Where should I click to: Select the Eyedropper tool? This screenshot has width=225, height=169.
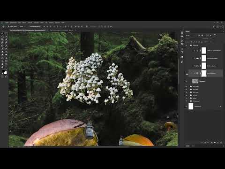(x=6, y=39)
